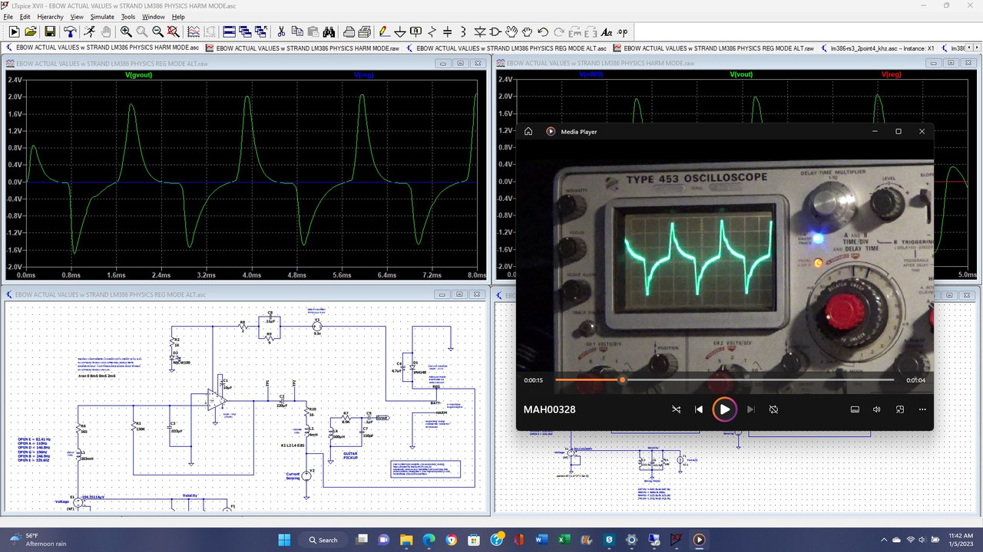Select the Diode component tool
983x552 pixels.
(x=480, y=31)
